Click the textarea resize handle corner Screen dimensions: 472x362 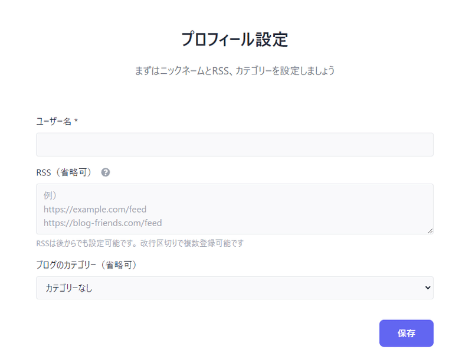point(430,231)
